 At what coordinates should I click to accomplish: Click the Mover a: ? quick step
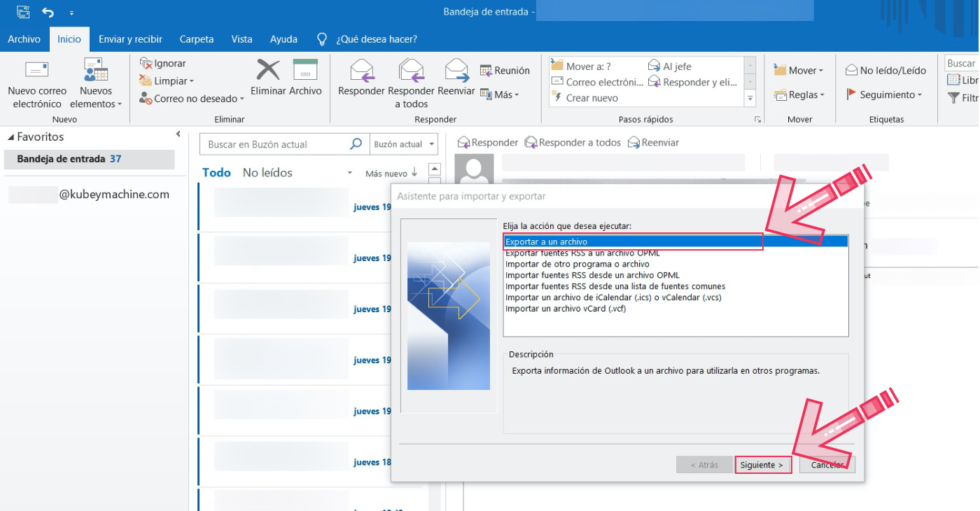click(x=582, y=66)
